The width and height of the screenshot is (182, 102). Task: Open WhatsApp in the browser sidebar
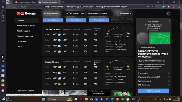pyautogui.click(x=3, y=80)
